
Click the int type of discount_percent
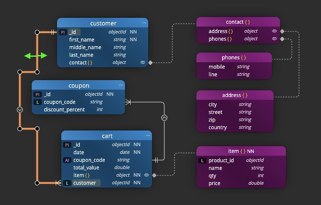[100, 109]
